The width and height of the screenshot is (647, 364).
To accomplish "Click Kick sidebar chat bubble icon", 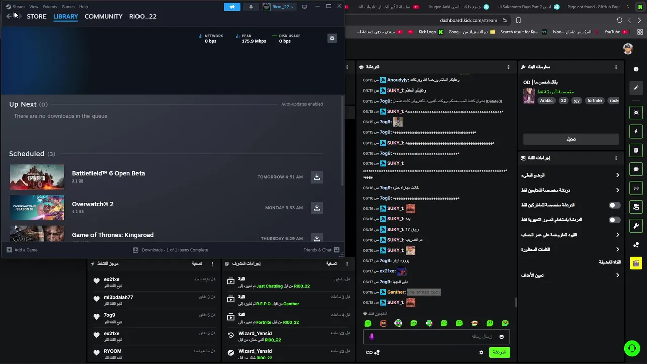I will tap(636, 169).
